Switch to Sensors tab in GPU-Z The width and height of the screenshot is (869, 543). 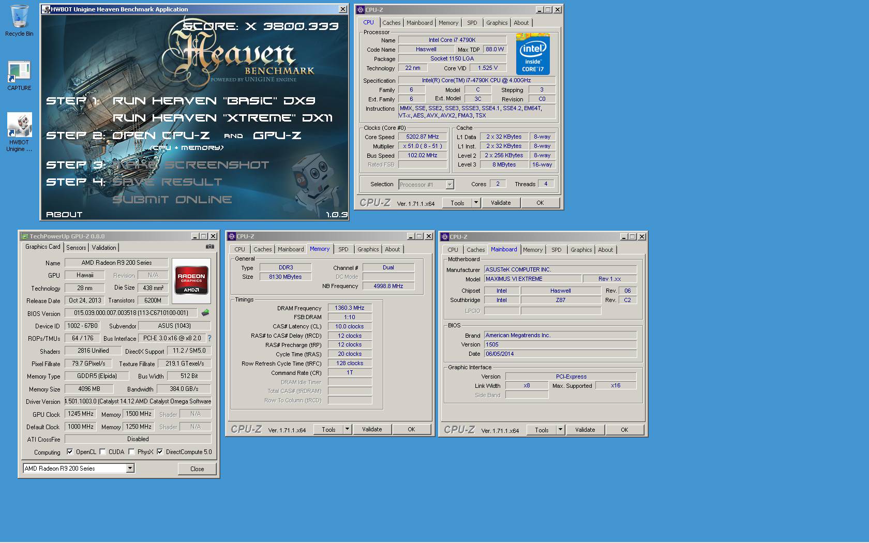pos(76,248)
